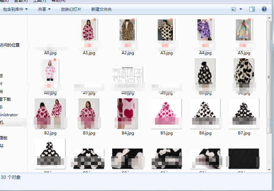This screenshot has height=191, width=274.
Task: Select the B7.jpg file thumbnail
Action: 244,113
